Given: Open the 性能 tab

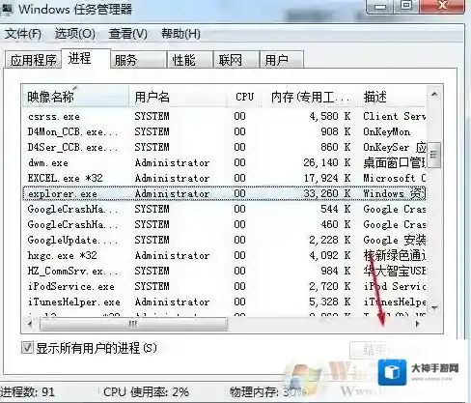Looking at the screenshot, I should 190,60.
